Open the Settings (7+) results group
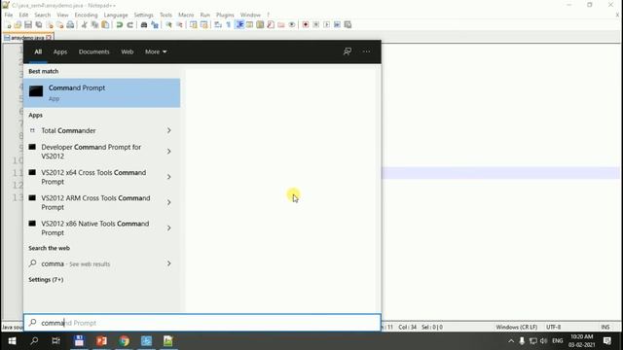Viewport: 623px width, 350px height. pos(46,279)
